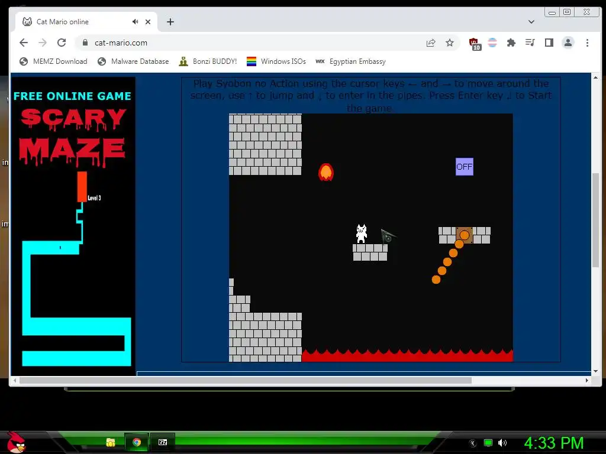Open the Malware Database bookmark
Viewport: 606px width, 454px height.
[133, 61]
